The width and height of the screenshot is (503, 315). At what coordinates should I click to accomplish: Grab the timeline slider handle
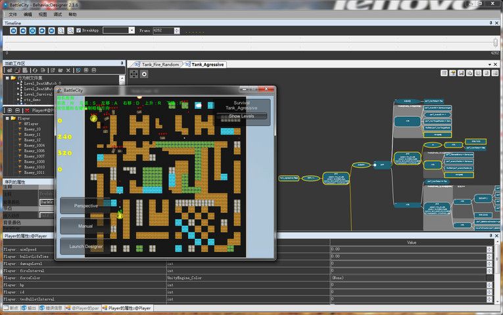tap(496, 42)
